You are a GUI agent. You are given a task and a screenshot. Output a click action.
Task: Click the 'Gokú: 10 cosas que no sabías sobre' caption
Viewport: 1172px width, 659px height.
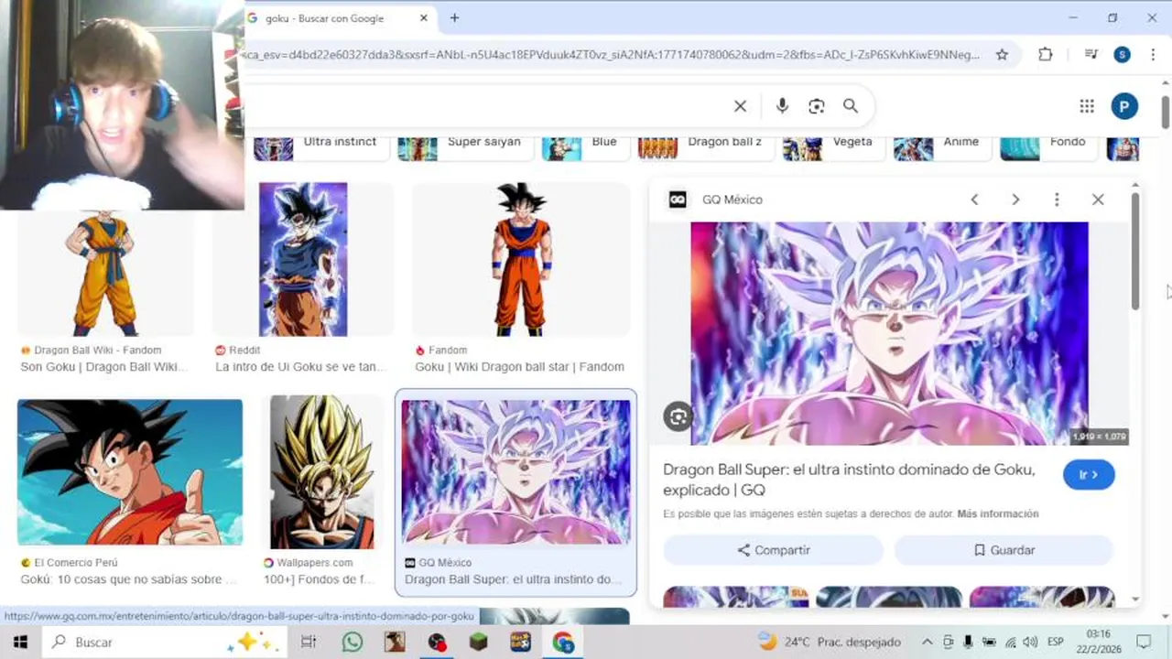(x=127, y=579)
